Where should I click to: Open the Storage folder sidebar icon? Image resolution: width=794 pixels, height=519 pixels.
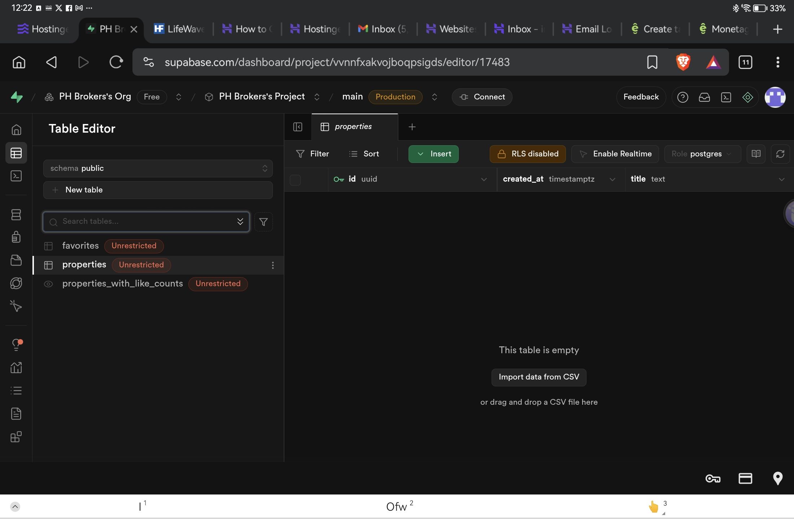pyautogui.click(x=16, y=260)
